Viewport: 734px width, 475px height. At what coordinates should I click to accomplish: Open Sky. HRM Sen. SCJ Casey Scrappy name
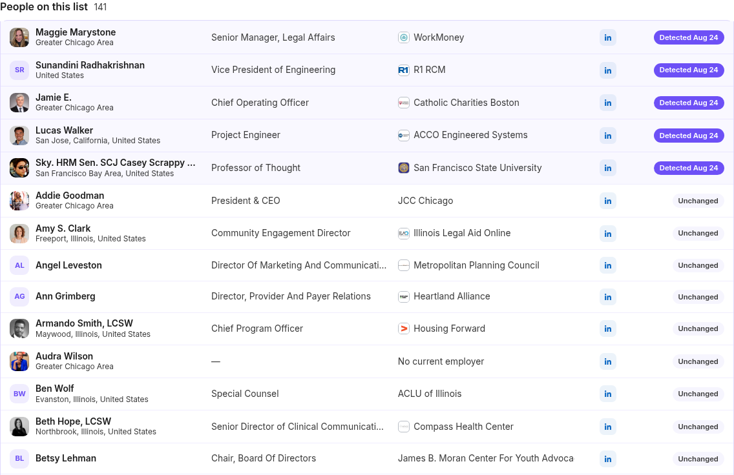point(116,163)
